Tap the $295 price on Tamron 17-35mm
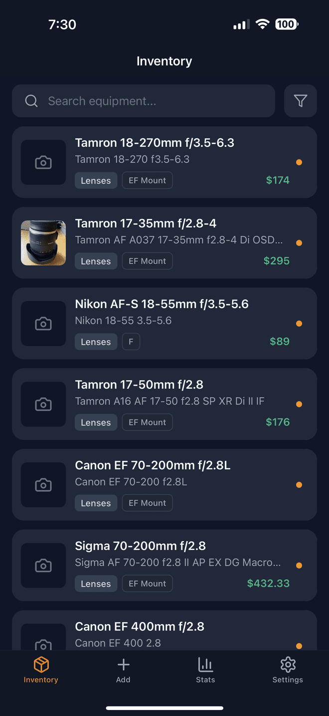Image resolution: width=329 pixels, height=716 pixels. pos(277,261)
